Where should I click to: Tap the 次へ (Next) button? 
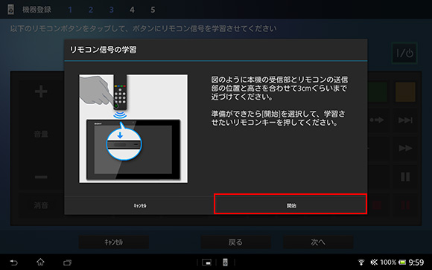pyautogui.click(x=318, y=242)
